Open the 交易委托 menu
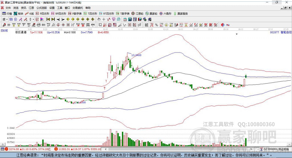 point(78,8)
